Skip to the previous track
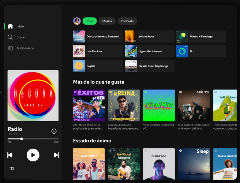This screenshot has width=240, height=183. pyautogui.click(x=10, y=155)
